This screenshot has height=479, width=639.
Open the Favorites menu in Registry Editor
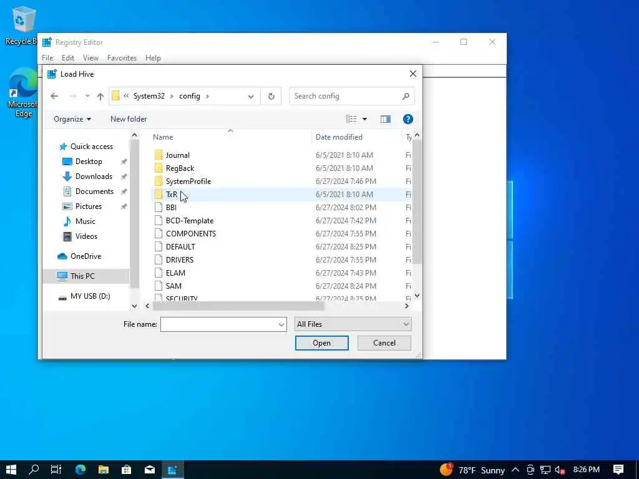[x=122, y=58]
